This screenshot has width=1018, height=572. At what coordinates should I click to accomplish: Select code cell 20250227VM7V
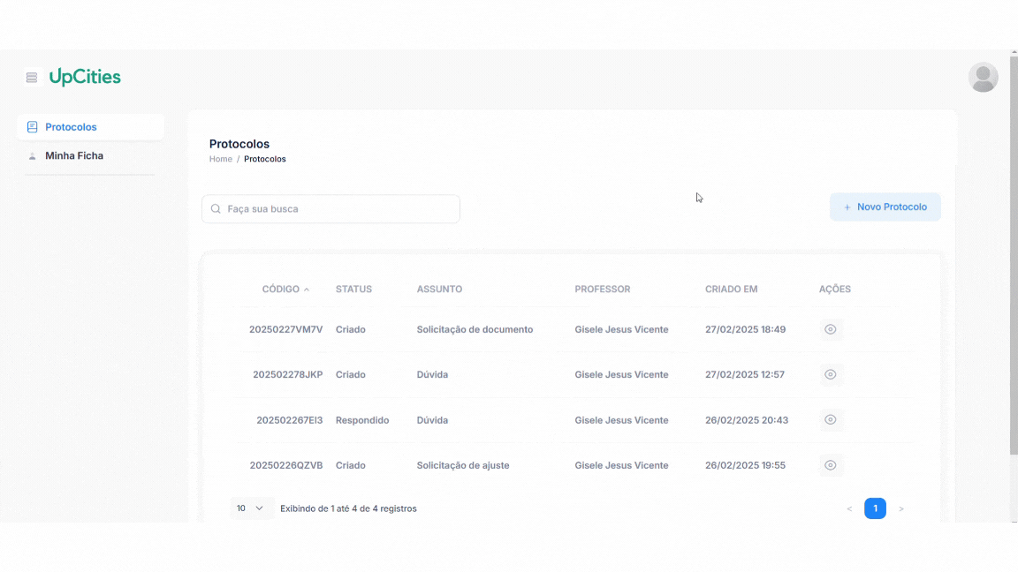[285, 329]
